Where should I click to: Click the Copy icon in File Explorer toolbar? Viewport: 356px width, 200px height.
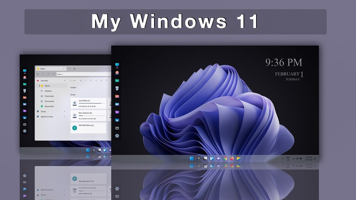pyautogui.click(x=86, y=81)
